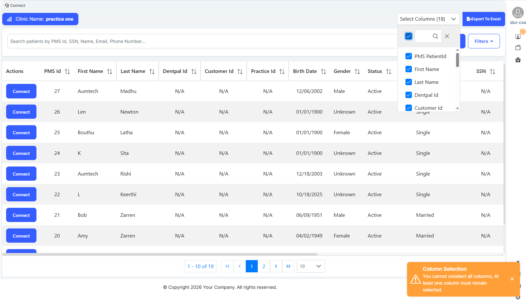Click Connect for patient Bob Zarren
The image size is (528, 303).
click(x=21, y=215)
